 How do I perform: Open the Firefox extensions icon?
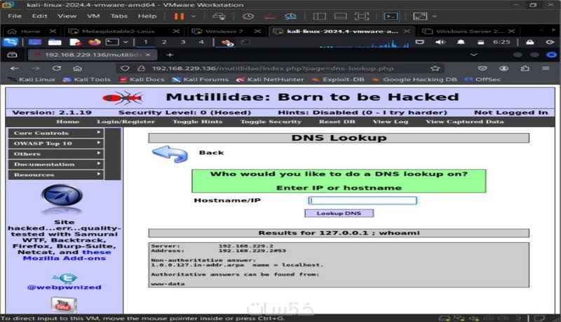525,68
